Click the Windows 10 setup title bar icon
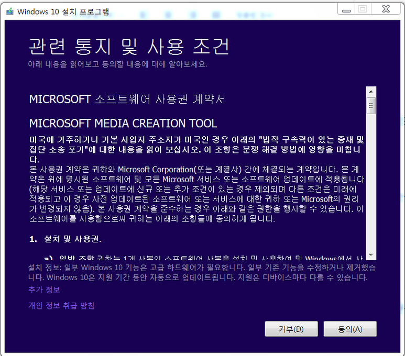Image resolution: width=405 pixels, height=356 pixels. pyautogui.click(x=10, y=12)
